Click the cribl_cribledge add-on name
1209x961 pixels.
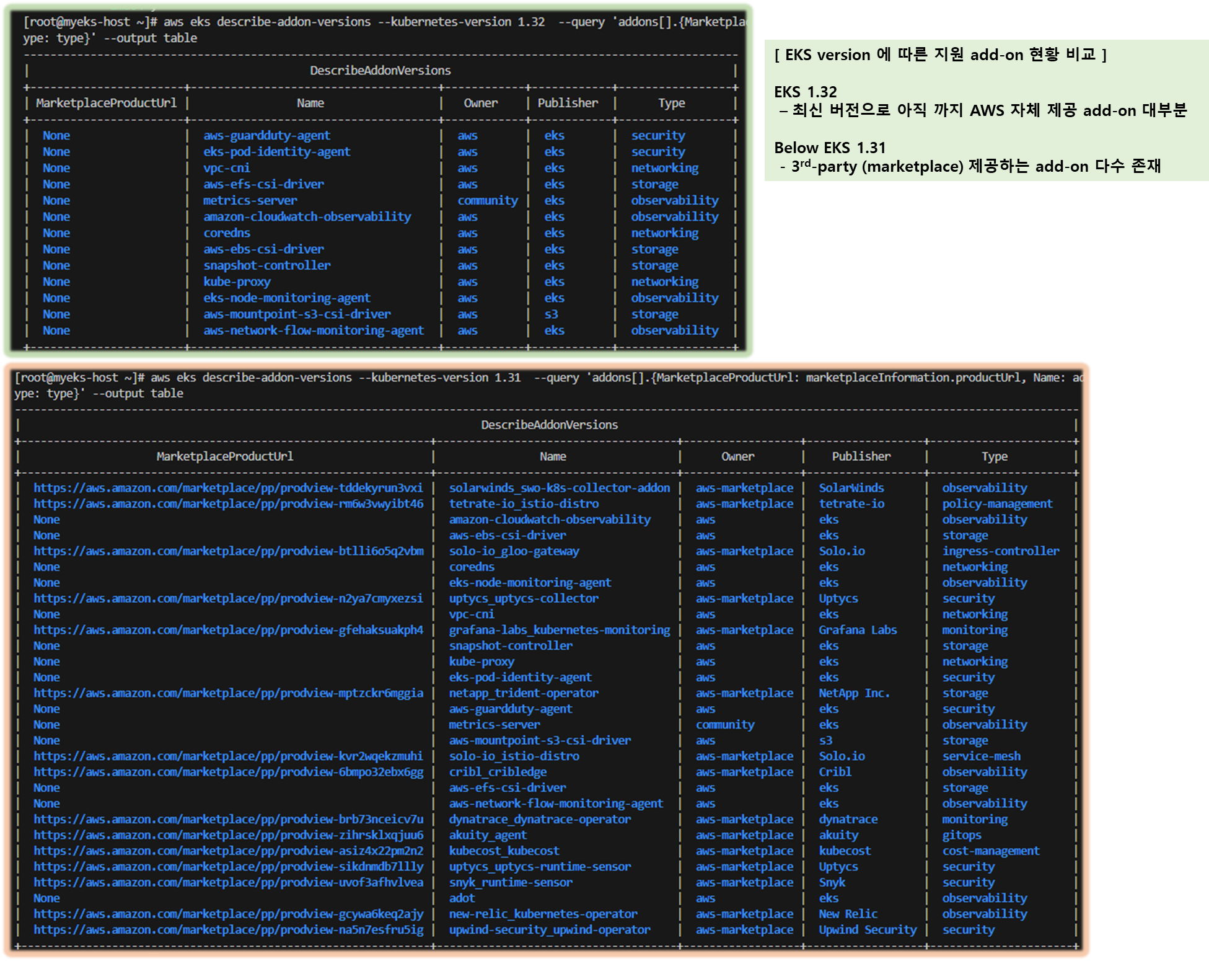coord(498,772)
